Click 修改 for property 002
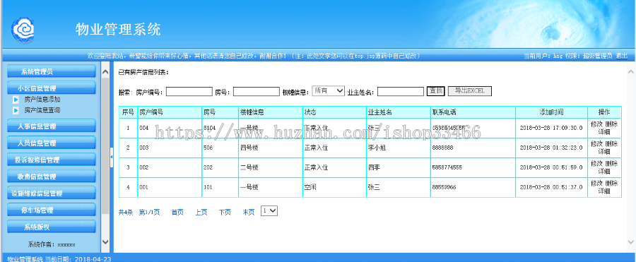 (x=596, y=163)
